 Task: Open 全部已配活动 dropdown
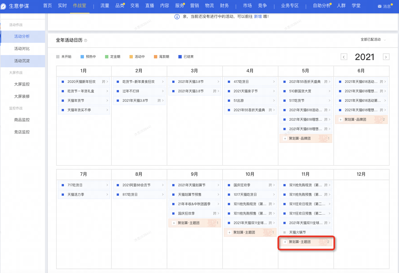click(x=373, y=39)
